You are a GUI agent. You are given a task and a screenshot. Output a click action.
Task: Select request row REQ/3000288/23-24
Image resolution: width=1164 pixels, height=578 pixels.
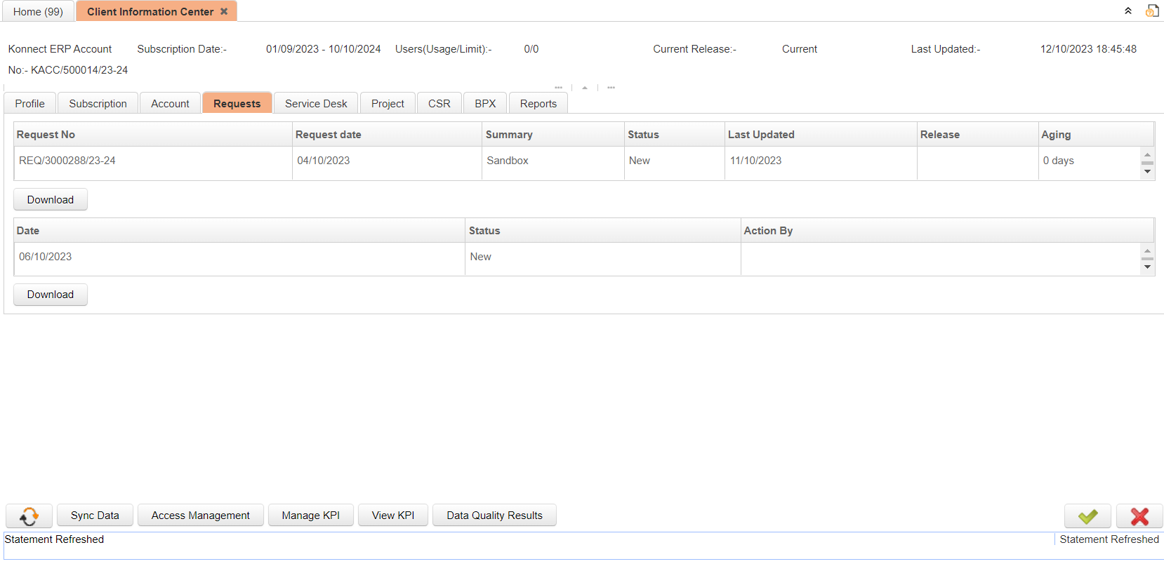click(x=67, y=161)
